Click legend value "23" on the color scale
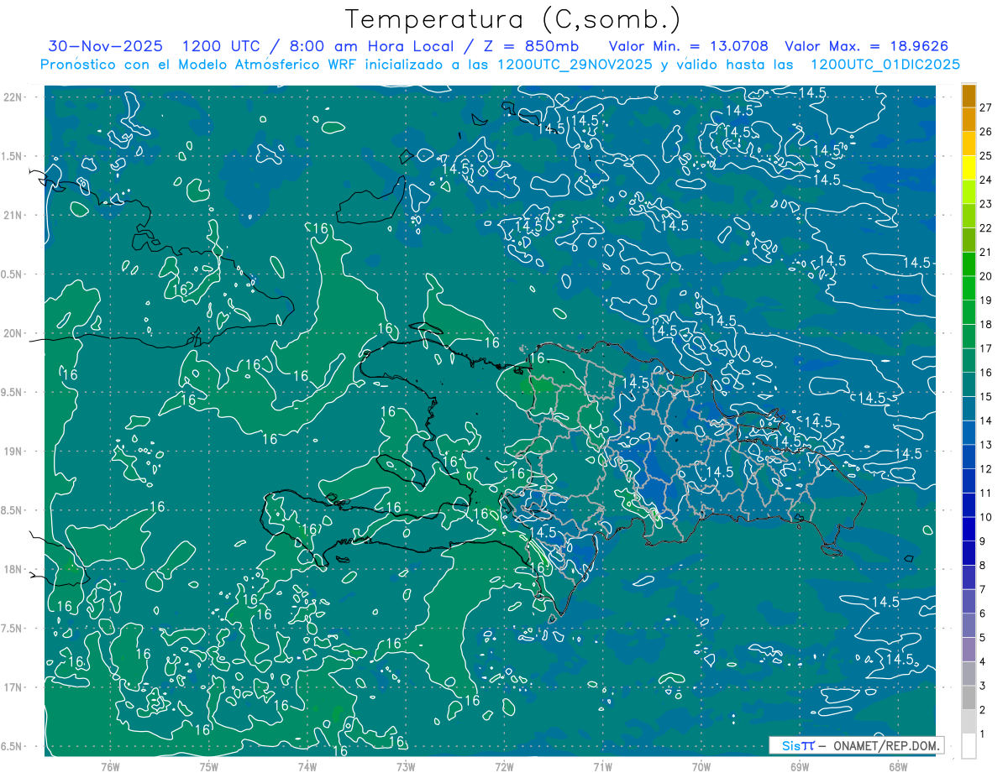 tap(986, 203)
